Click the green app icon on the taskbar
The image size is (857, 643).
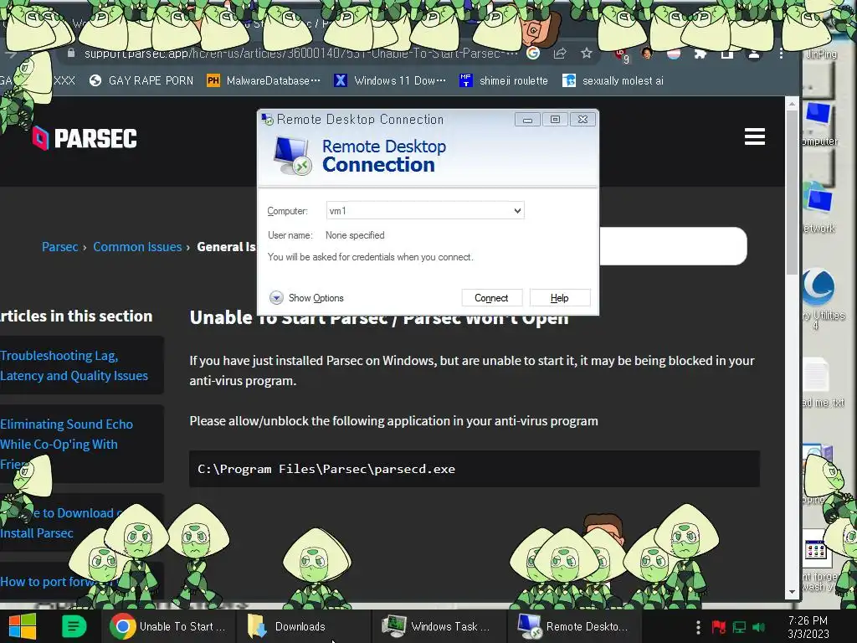coord(74,626)
